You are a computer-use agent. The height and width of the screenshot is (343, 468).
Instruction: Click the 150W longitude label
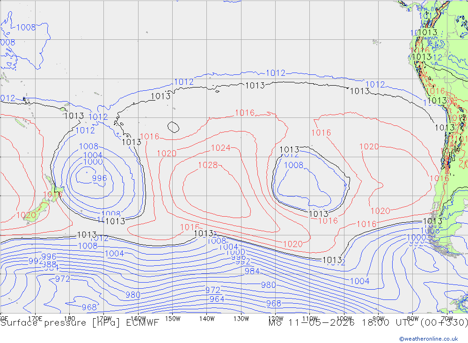173,319
